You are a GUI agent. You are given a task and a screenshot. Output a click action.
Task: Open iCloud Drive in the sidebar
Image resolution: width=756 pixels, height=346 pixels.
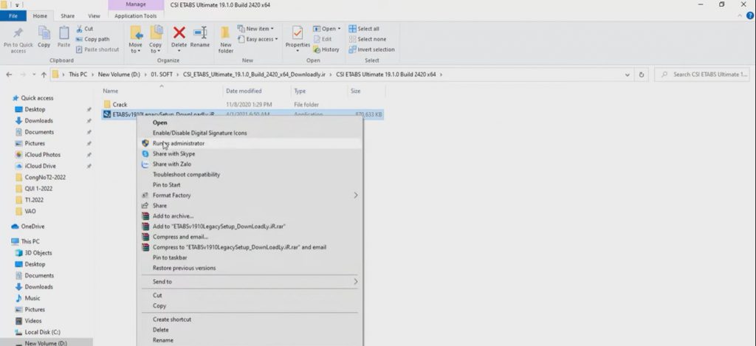pos(40,166)
